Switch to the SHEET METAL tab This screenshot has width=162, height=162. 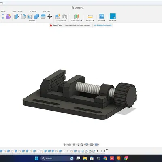[x=17, y=11]
